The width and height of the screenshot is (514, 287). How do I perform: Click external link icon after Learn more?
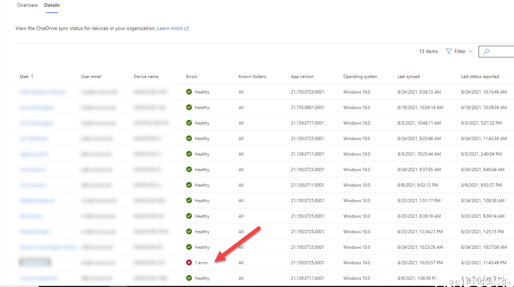187,29
